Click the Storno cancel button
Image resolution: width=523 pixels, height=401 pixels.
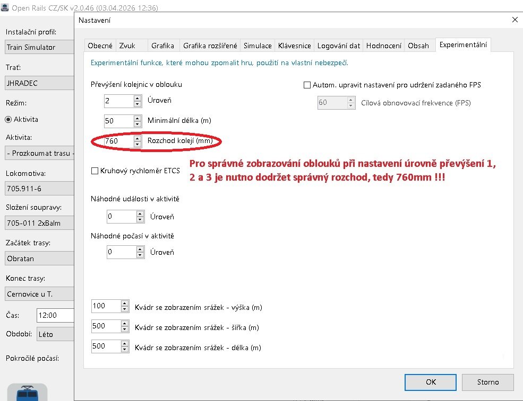tap(487, 382)
